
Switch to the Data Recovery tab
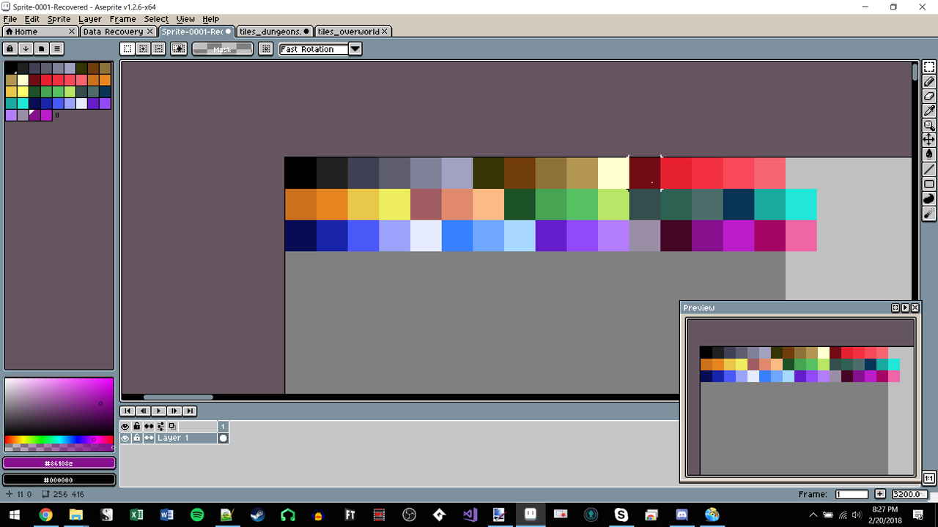(x=119, y=31)
